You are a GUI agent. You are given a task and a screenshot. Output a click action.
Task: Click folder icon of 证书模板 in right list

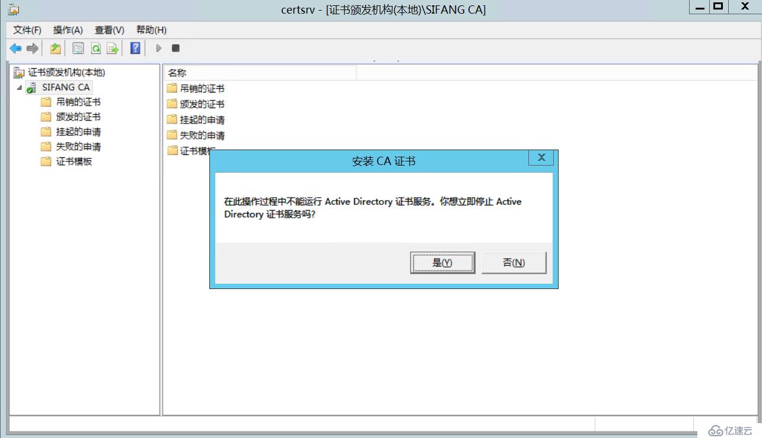click(x=172, y=150)
